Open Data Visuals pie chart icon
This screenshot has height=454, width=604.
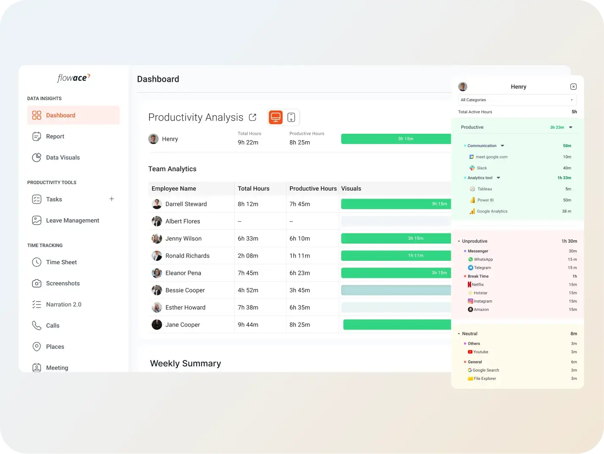37,158
